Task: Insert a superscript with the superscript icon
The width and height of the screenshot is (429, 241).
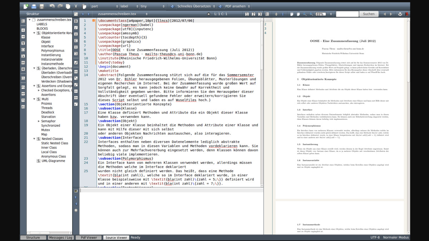Action: tap(76, 85)
